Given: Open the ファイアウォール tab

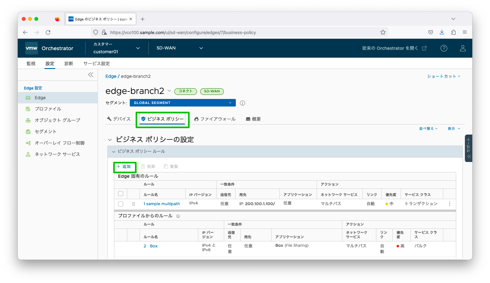Looking at the screenshot, I should point(215,119).
